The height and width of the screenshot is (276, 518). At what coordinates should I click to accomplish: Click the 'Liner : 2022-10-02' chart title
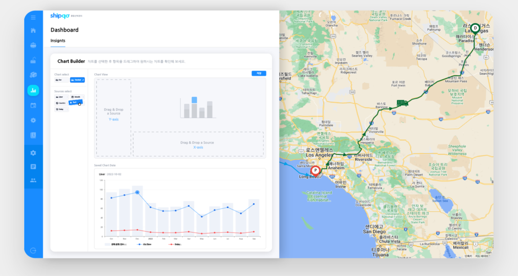pyautogui.click(x=110, y=174)
